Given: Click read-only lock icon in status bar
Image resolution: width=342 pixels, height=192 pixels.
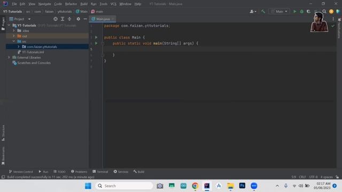Looking at the screenshot, I should coord(337,177).
